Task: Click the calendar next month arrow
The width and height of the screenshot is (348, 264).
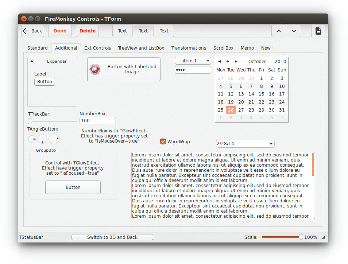Action: coord(236,62)
